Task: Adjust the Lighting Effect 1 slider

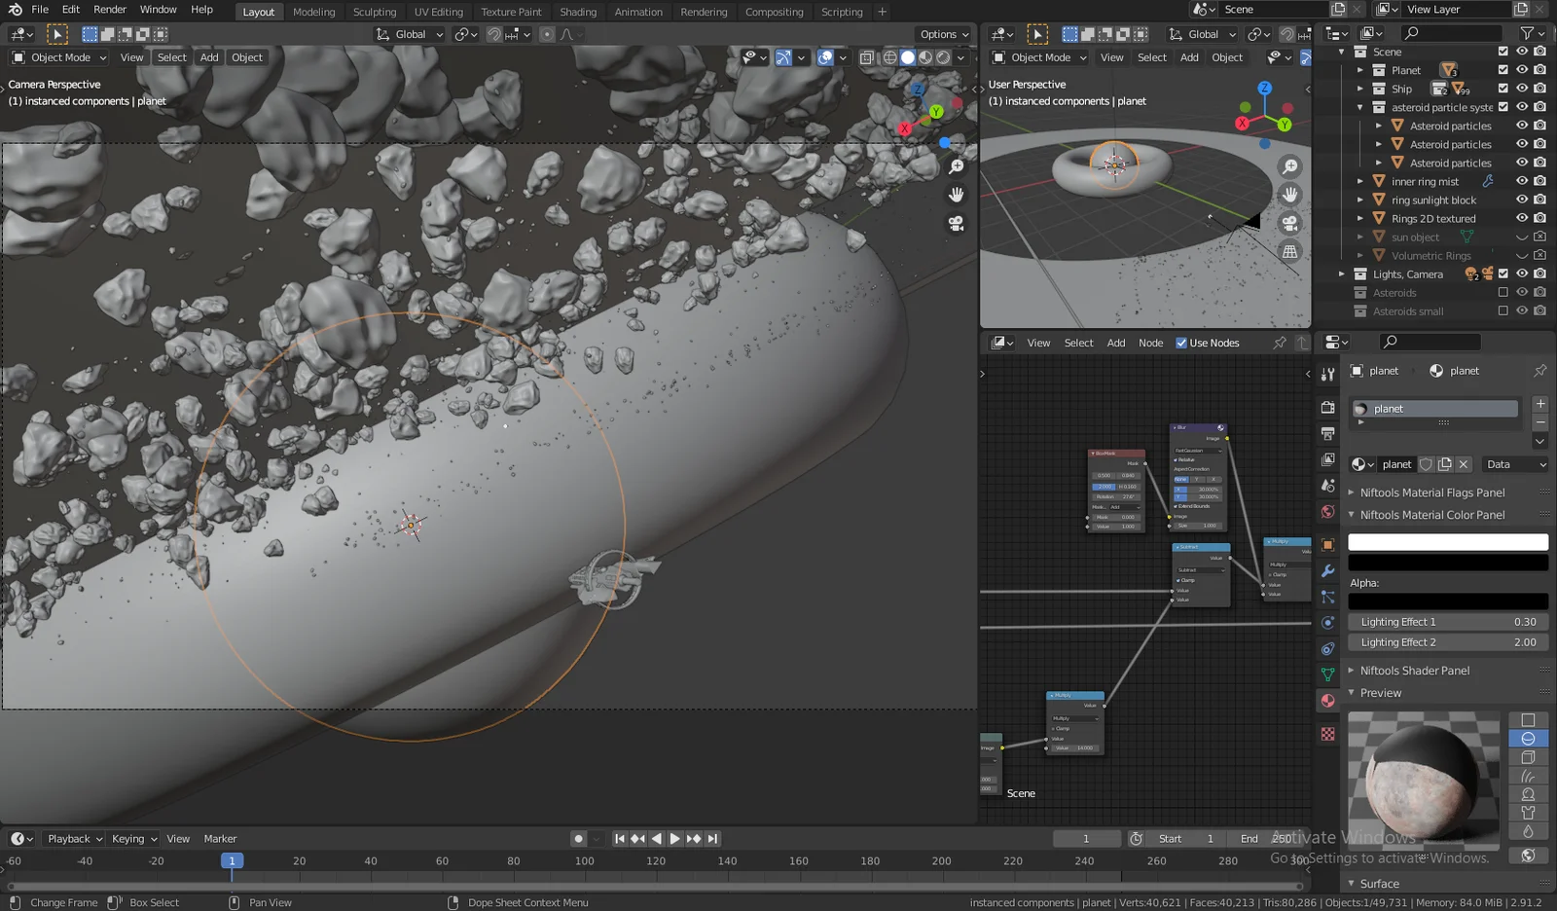Action: pyautogui.click(x=1448, y=621)
